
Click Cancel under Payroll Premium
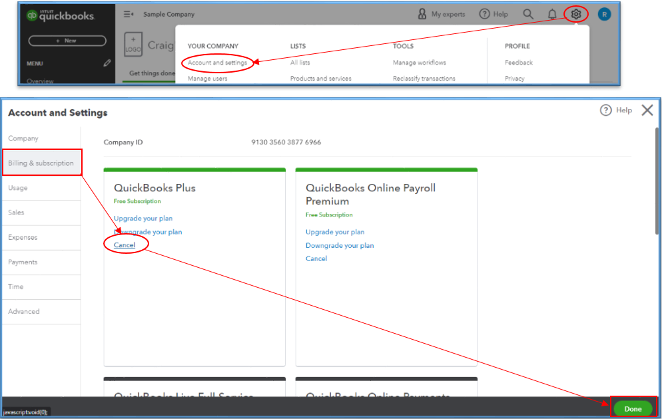[x=316, y=258]
